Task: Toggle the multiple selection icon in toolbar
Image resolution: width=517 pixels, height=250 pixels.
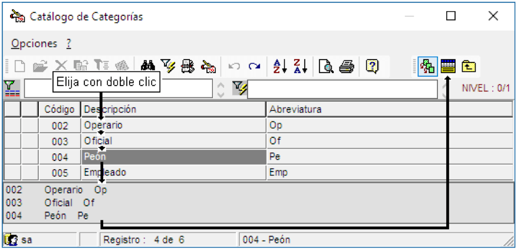Action: point(427,66)
